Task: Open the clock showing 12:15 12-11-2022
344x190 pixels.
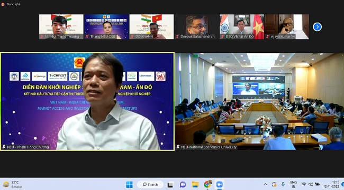Action: click(331, 185)
